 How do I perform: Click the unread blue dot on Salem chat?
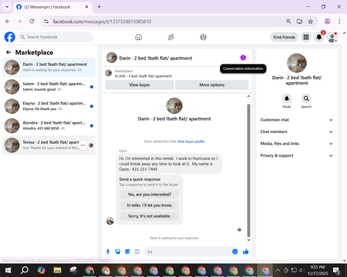coord(92,87)
